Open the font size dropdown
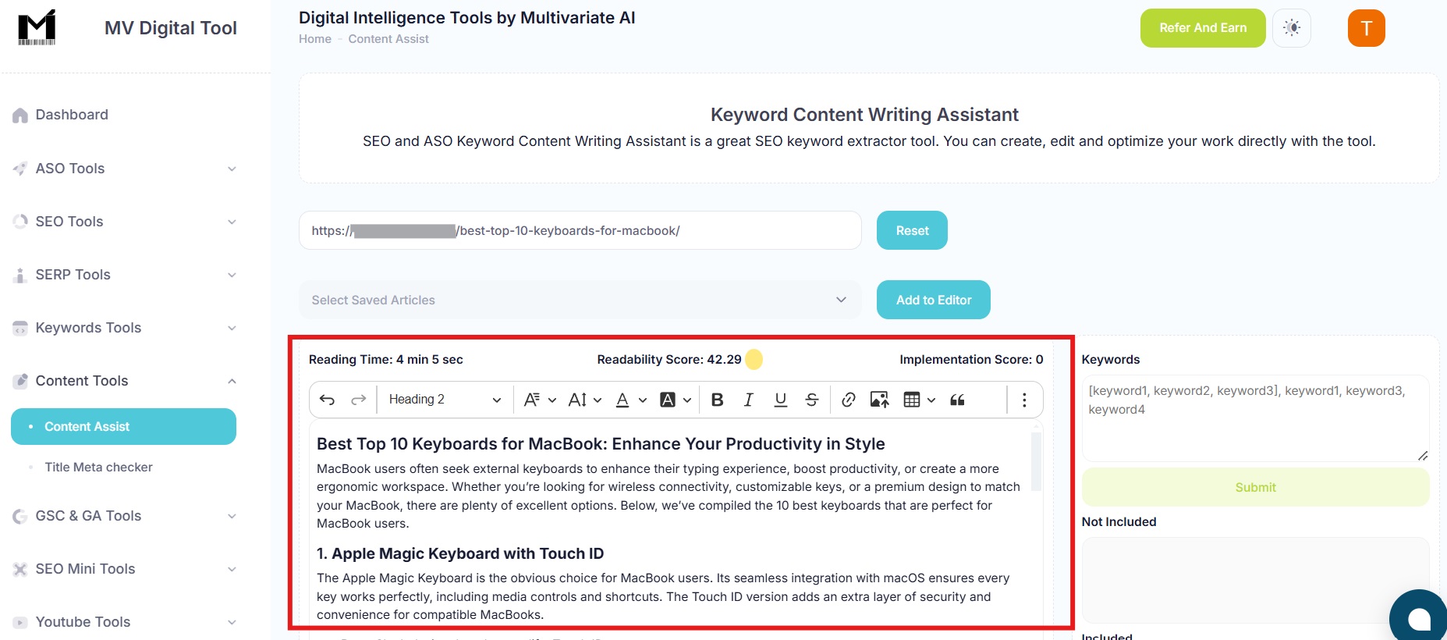The width and height of the screenshot is (1447, 640). click(585, 400)
